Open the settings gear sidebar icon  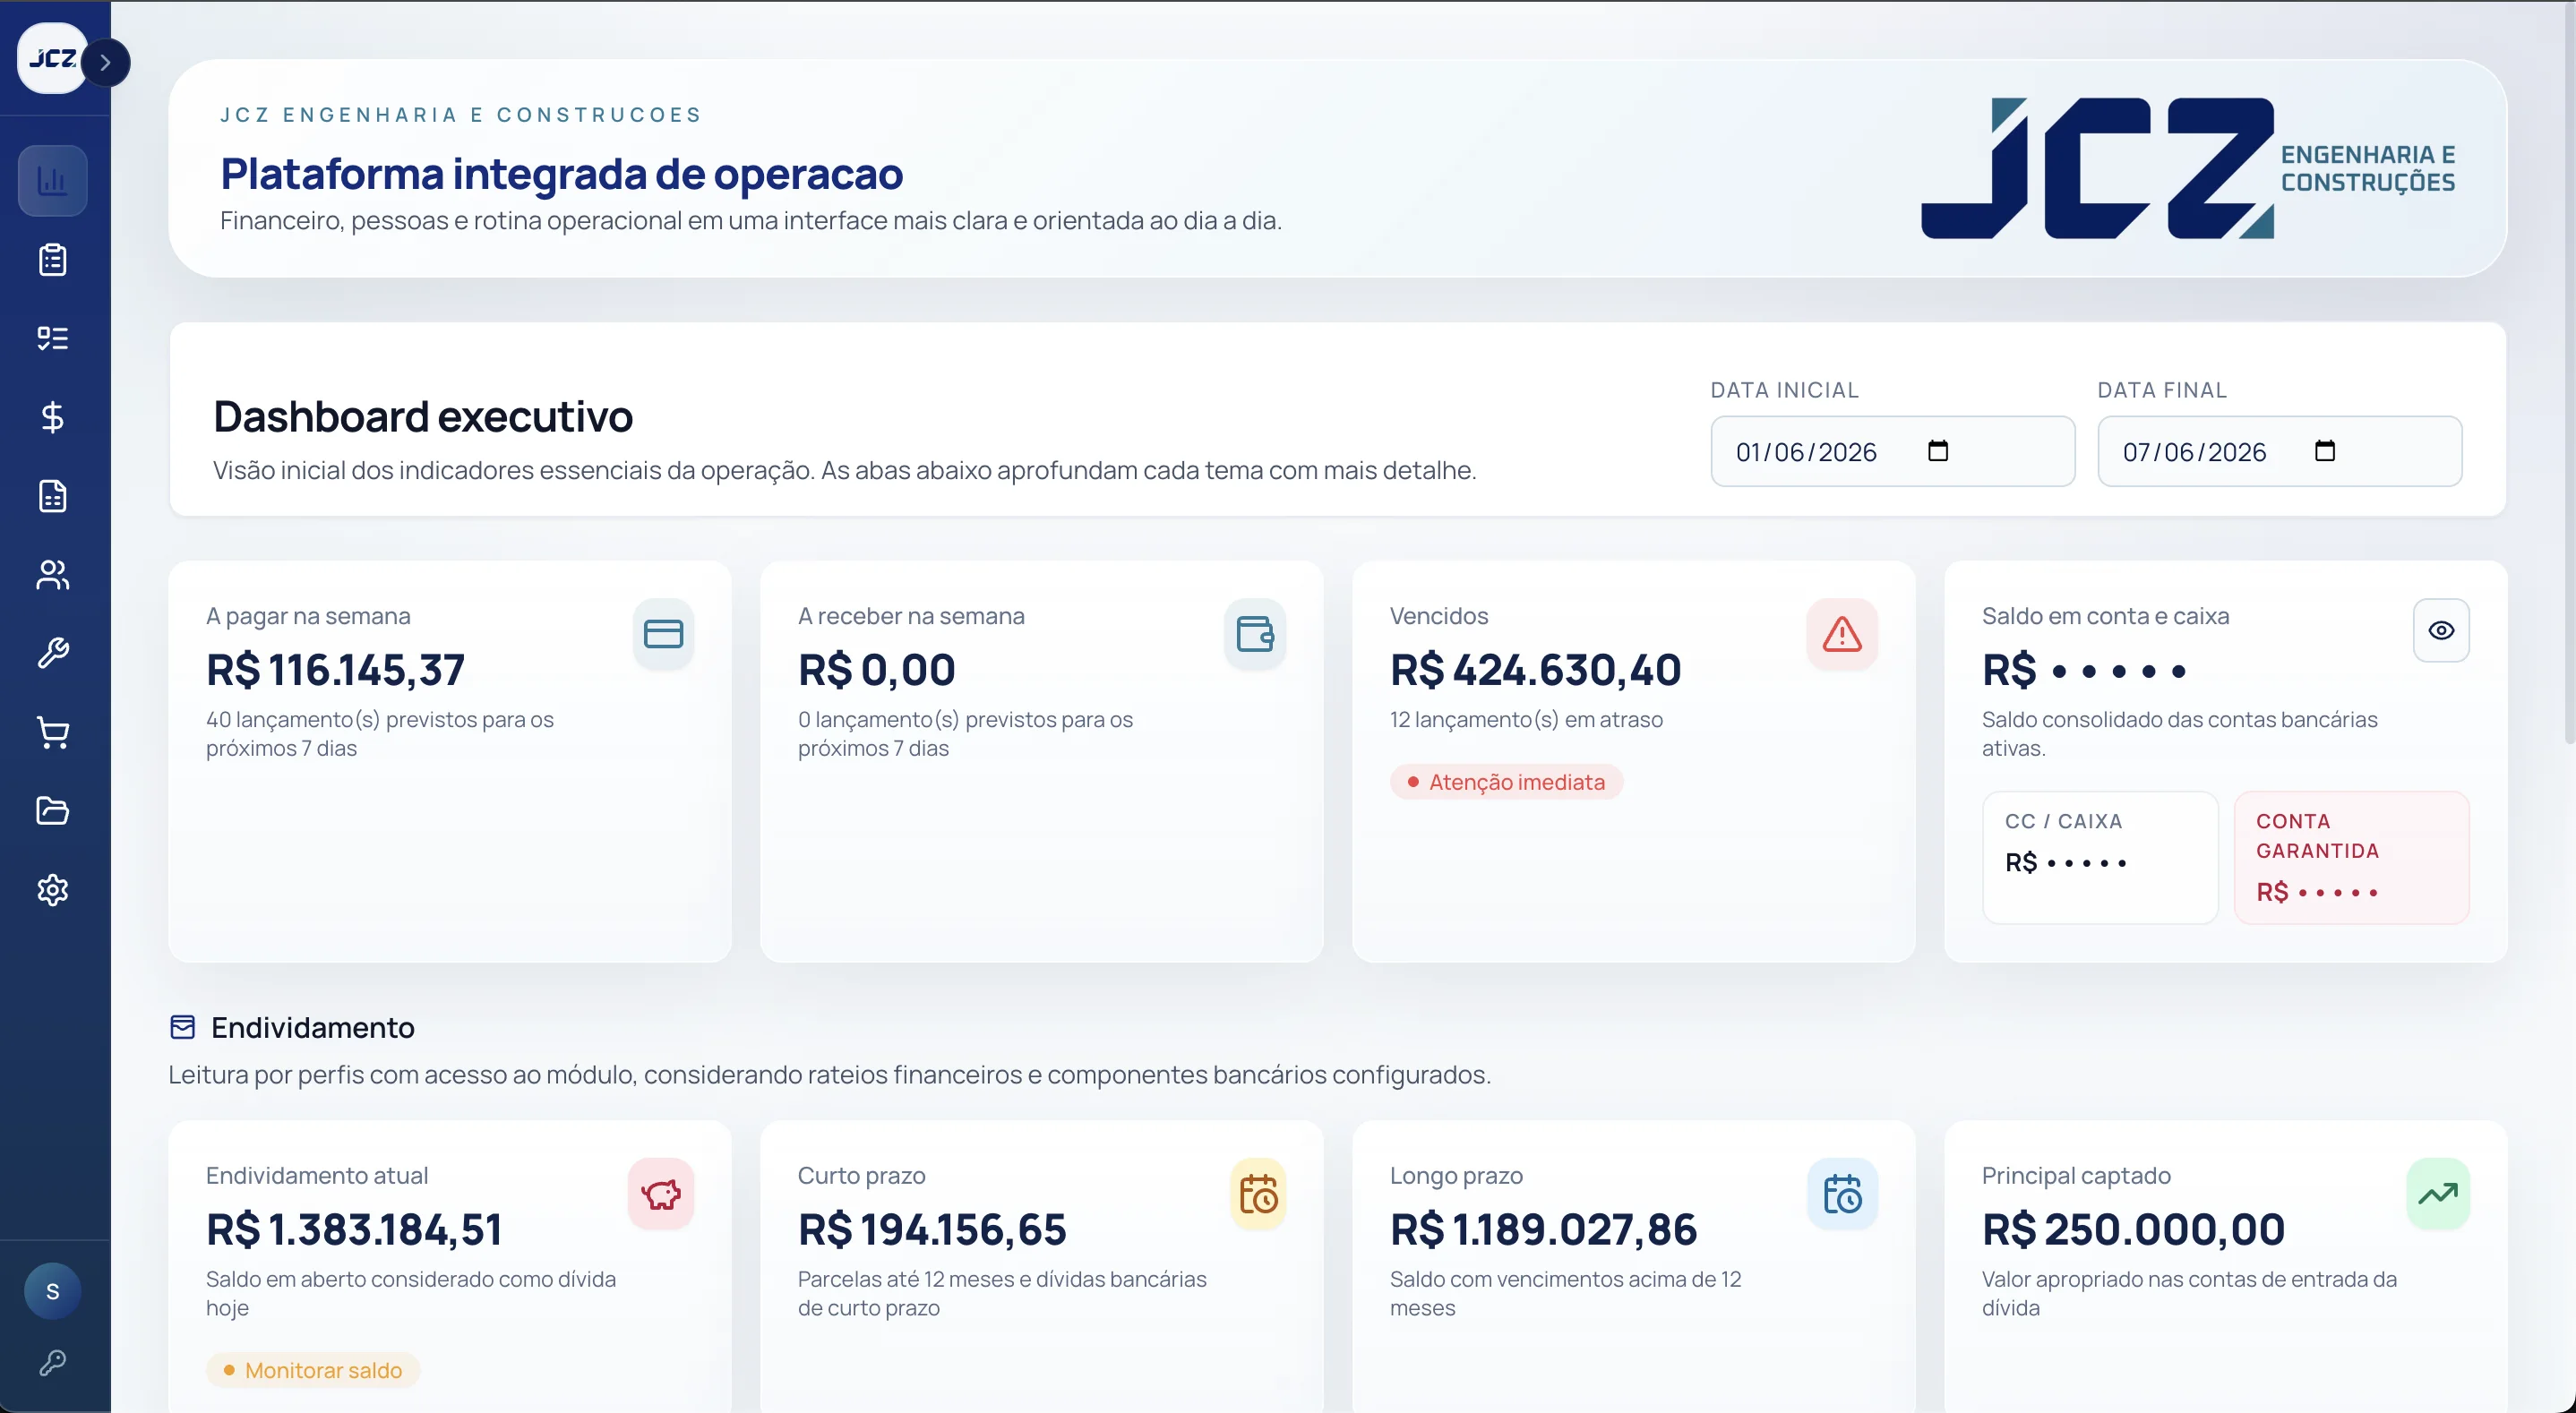pyautogui.click(x=52, y=890)
